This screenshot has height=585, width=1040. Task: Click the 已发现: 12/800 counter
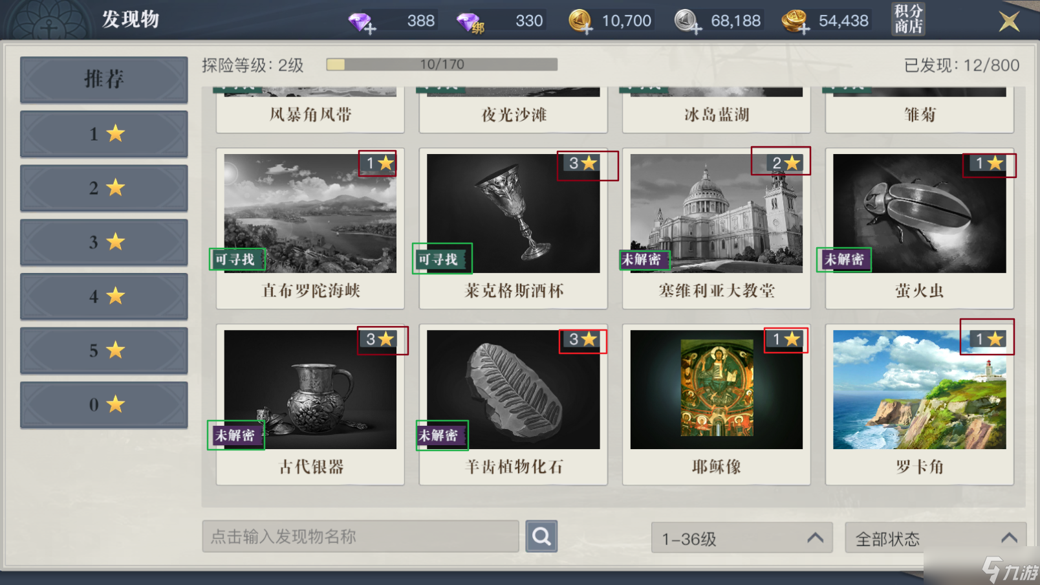(961, 65)
